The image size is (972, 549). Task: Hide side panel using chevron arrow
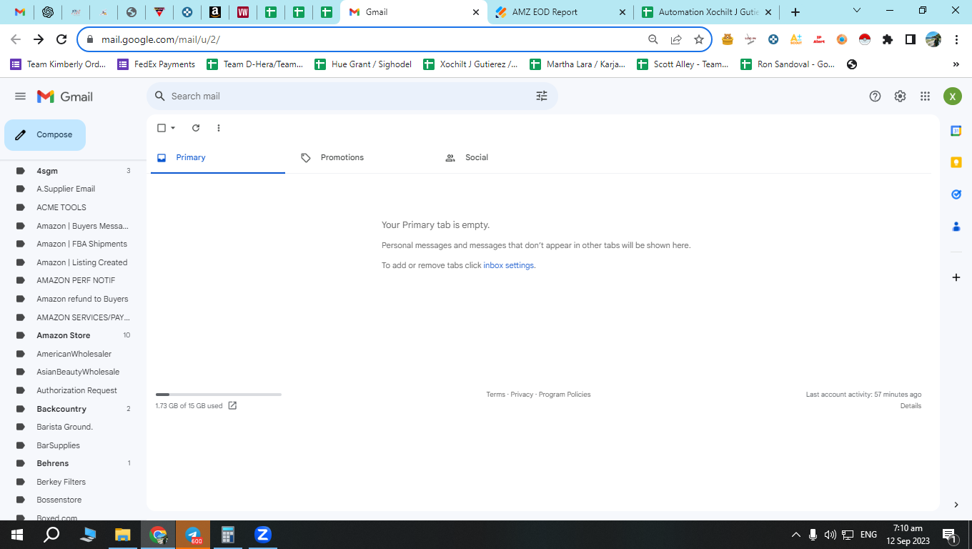click(x=956, y=505)
